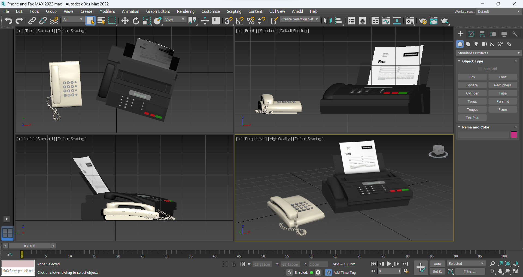Click the Undo arrow icon
Screen dimensions: 523x277
click(8, 21)
